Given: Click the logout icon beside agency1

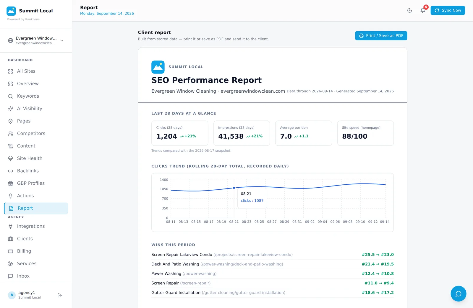Looking at the screenshot, I should coord(60,295).
